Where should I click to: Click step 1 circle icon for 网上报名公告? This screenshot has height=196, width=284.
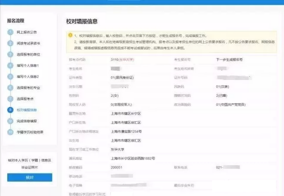click(10, 32)
